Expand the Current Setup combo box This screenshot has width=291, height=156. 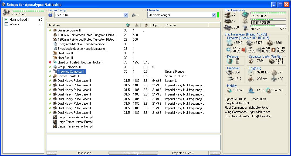(x=126, y=15)
